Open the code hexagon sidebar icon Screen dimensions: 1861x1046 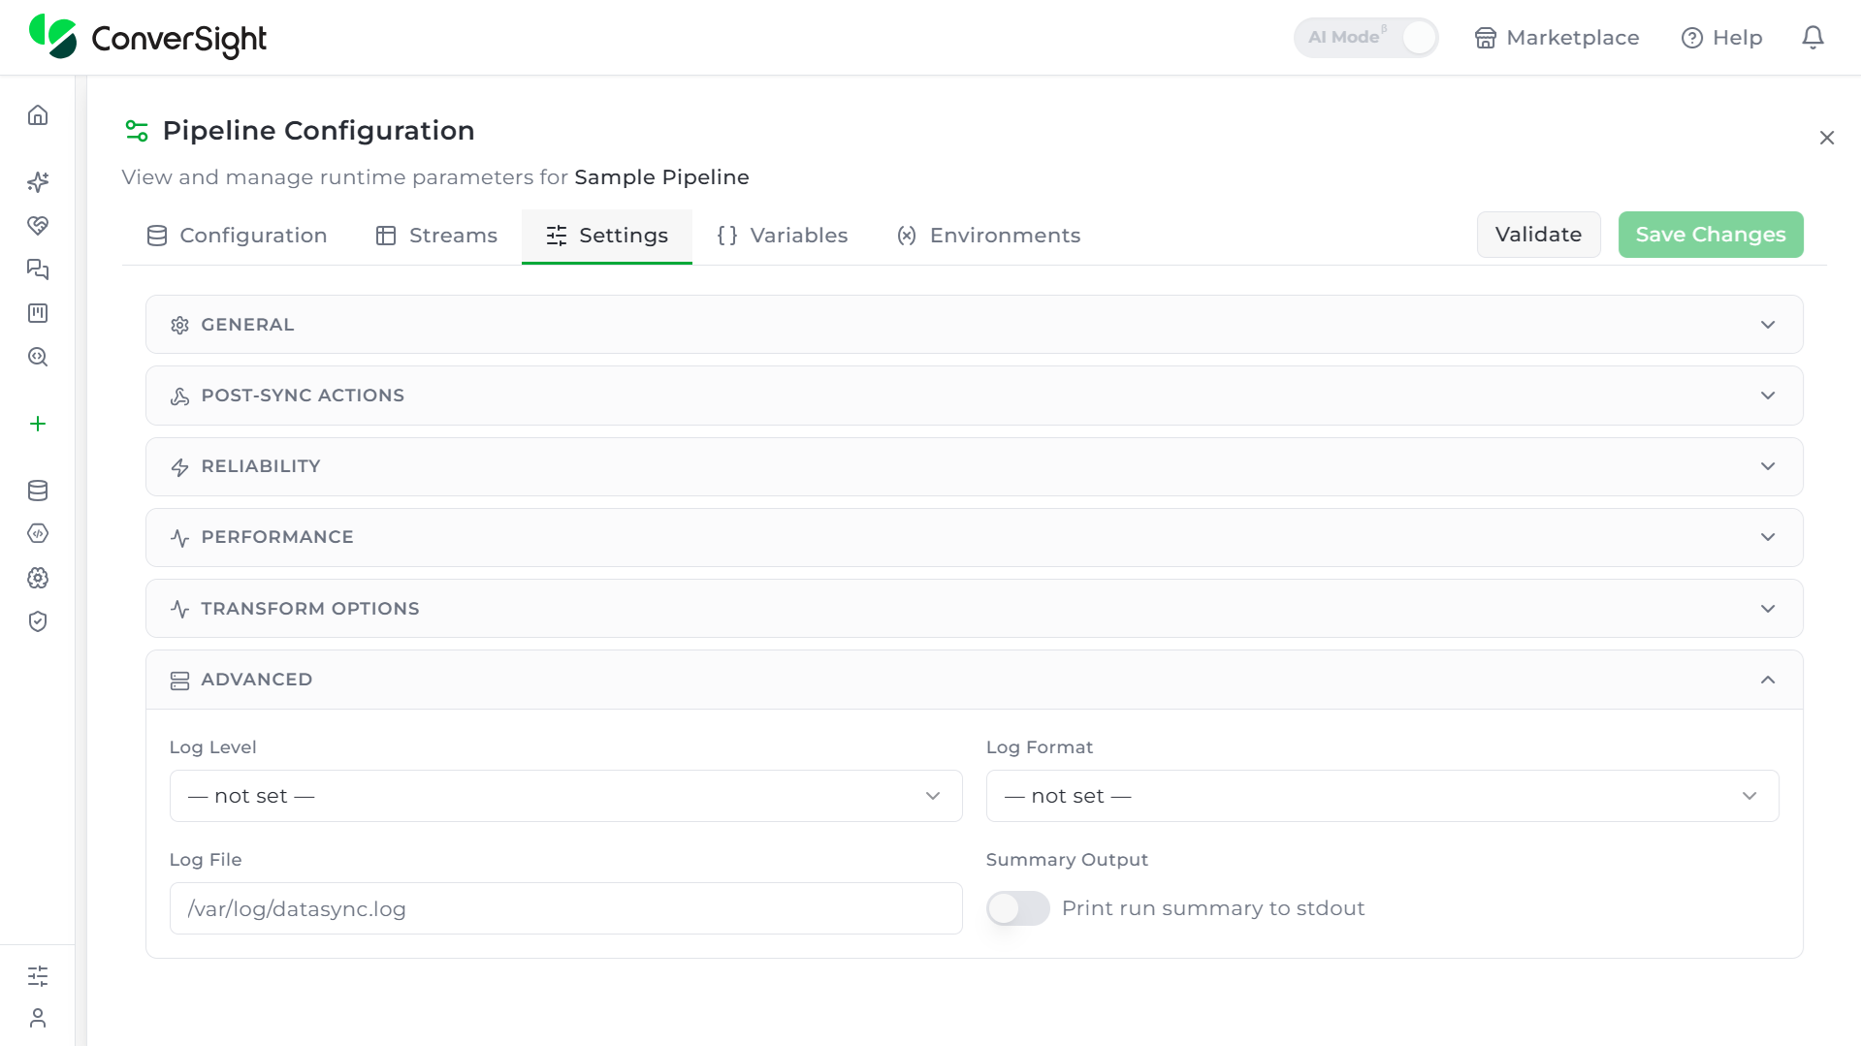[38, 534]
